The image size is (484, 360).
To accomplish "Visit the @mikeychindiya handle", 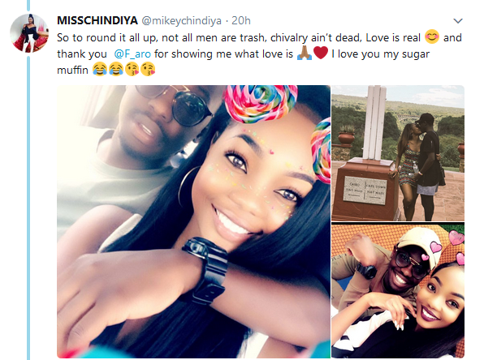I will [x=181, y=21].
